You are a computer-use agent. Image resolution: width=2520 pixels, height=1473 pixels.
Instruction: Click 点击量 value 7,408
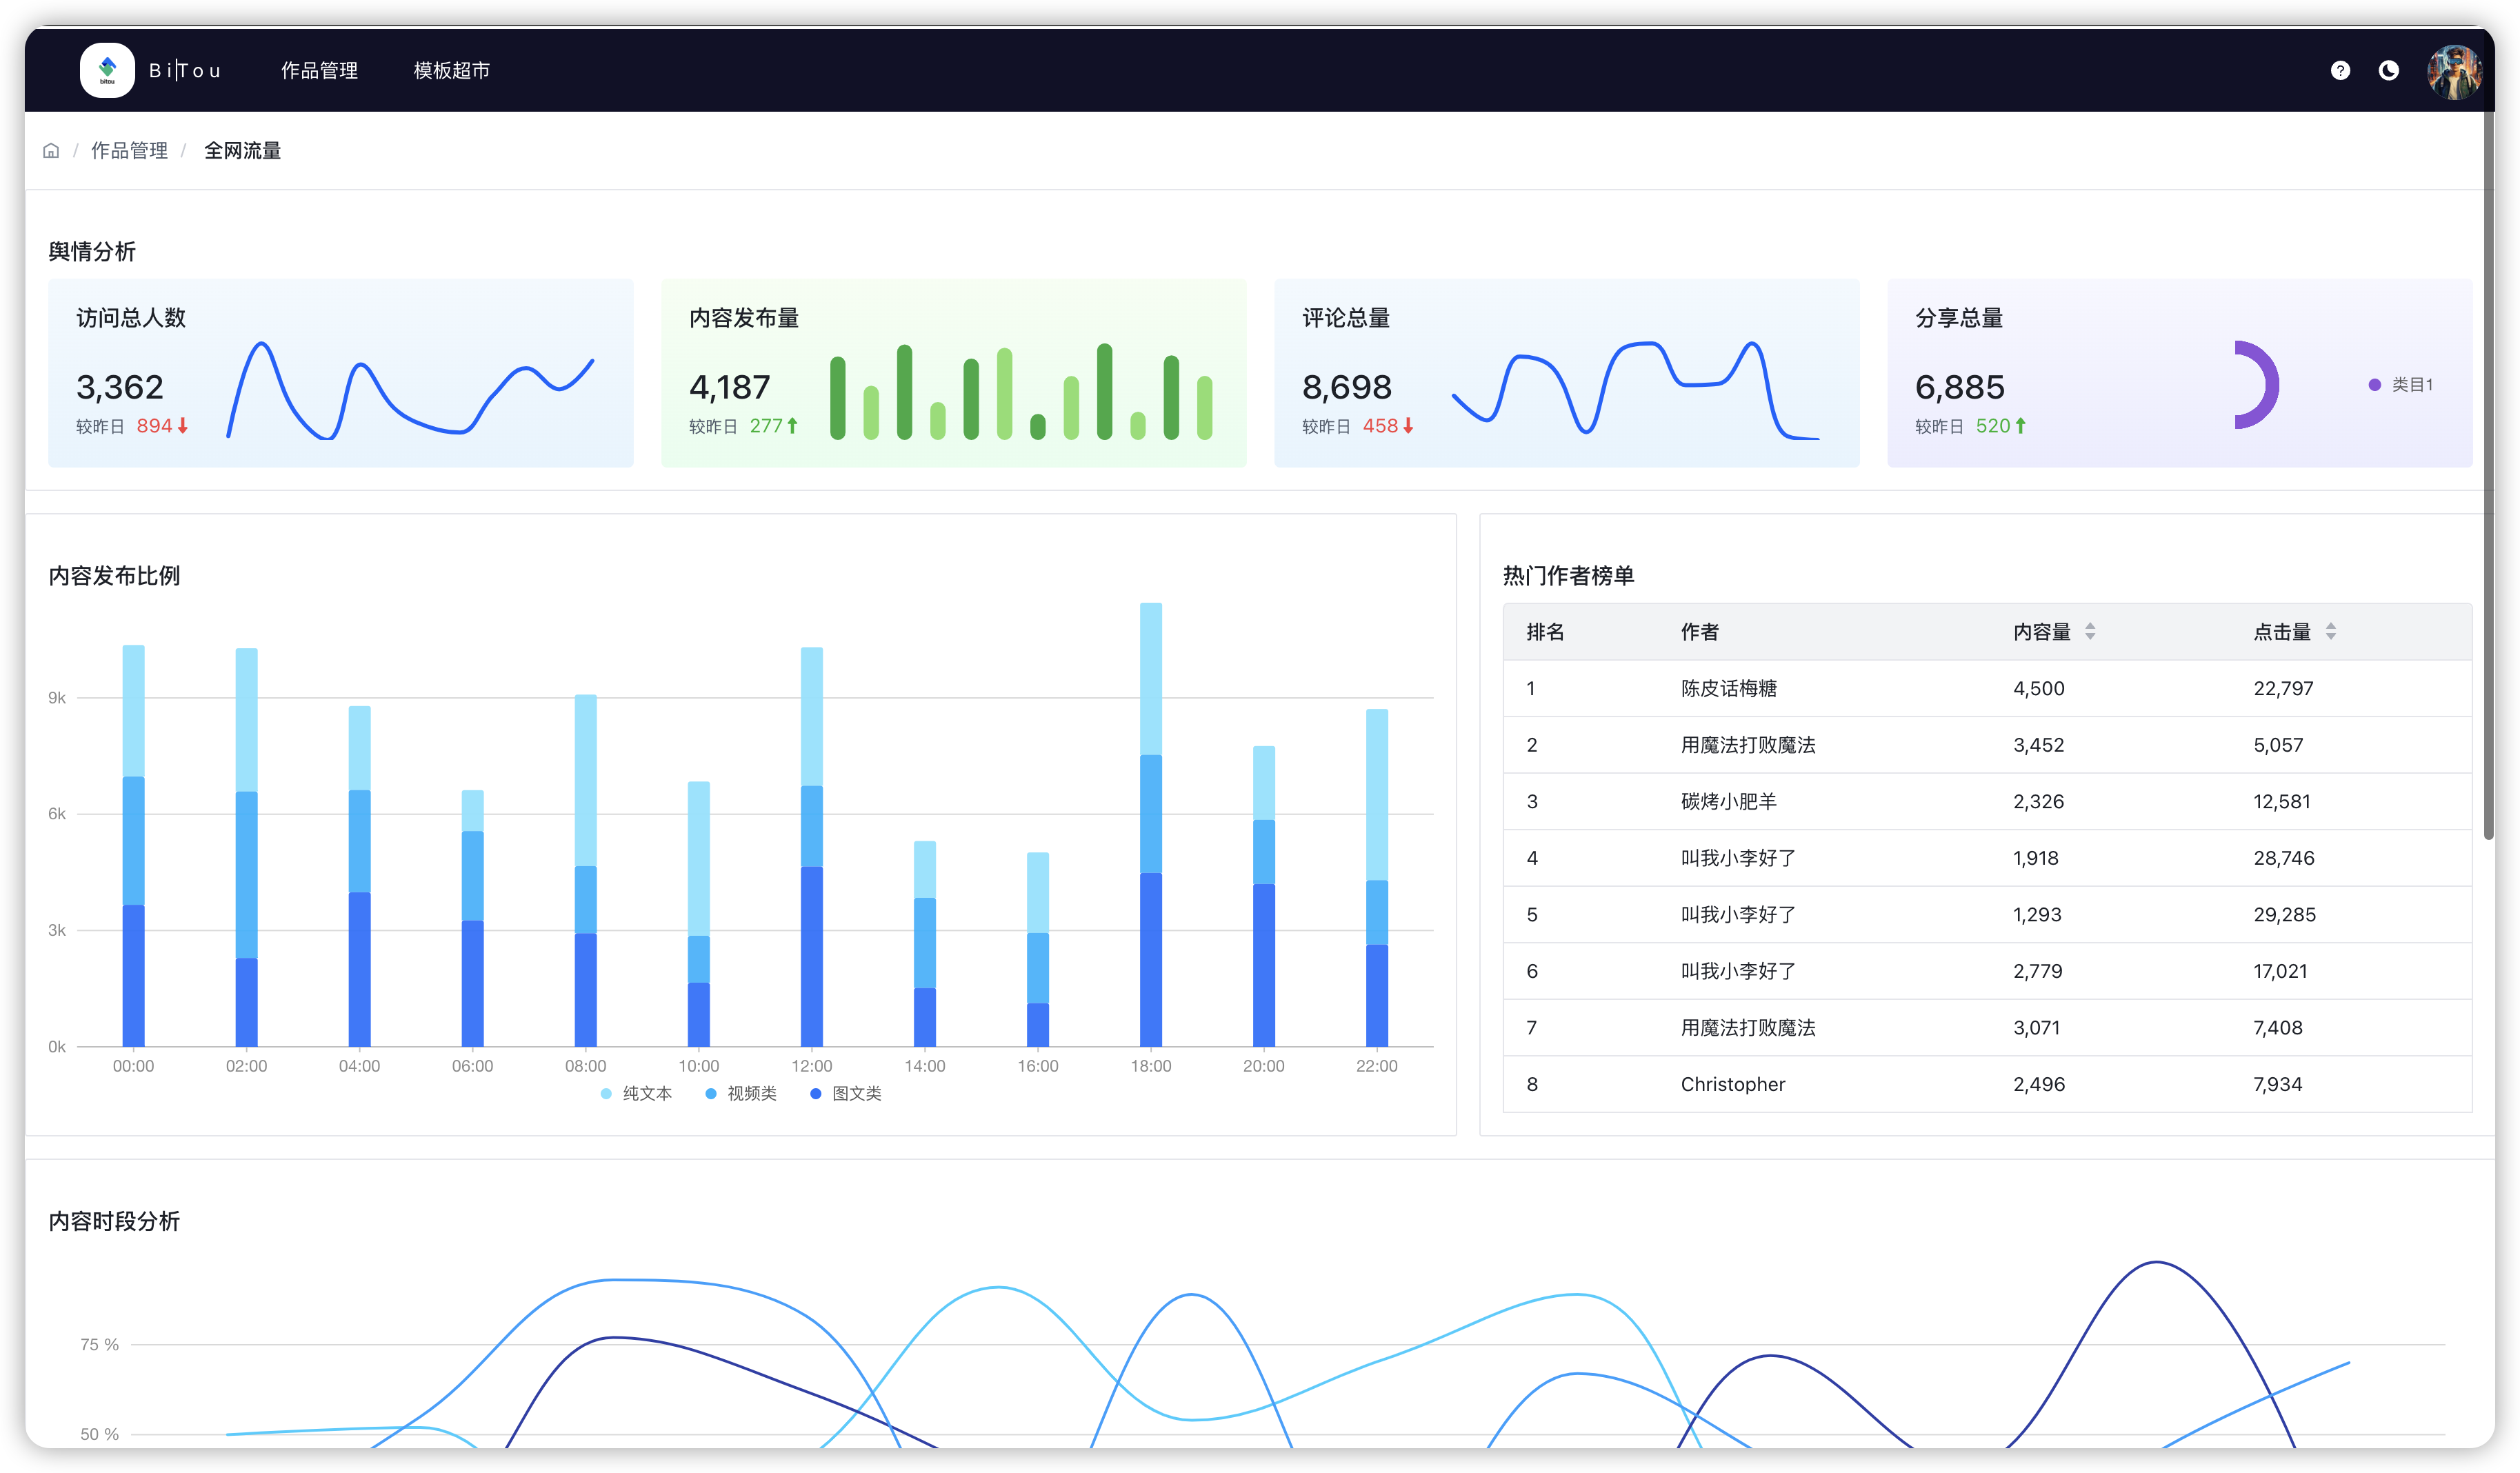(x=2277, y=1028)
